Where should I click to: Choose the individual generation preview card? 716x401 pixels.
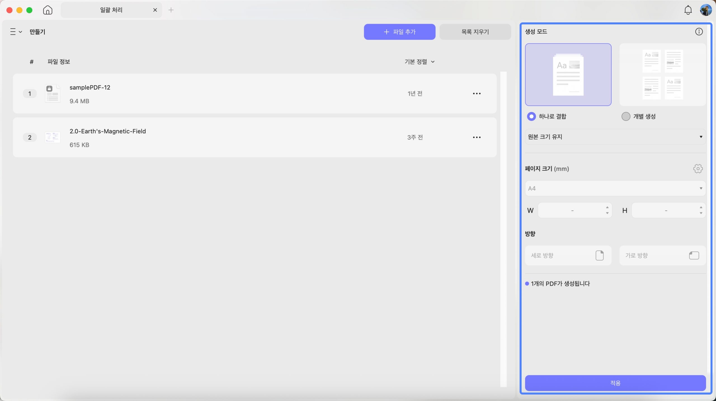coord(662,74)
